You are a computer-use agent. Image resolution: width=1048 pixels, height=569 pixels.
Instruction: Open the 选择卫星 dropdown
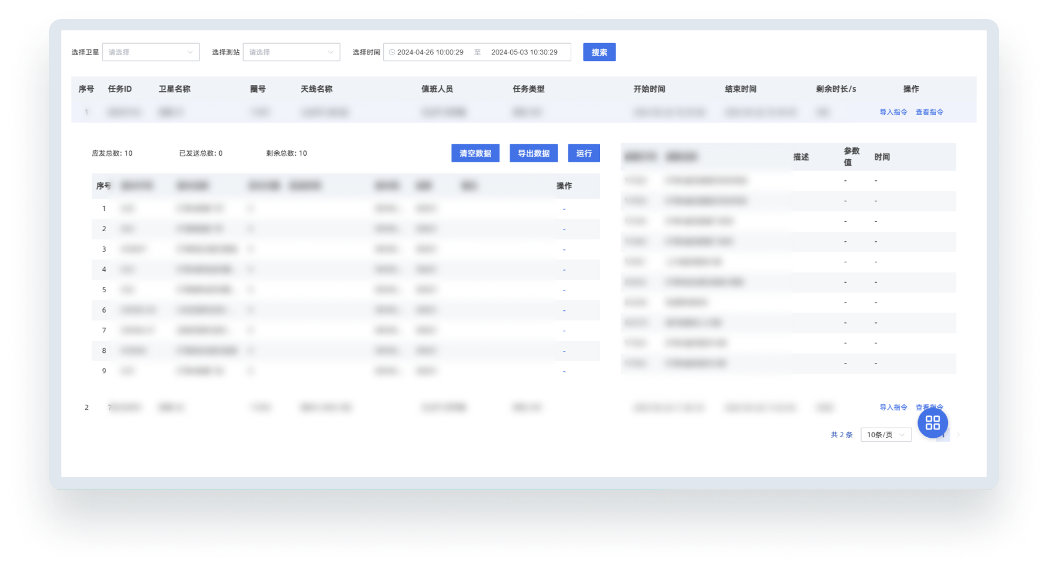tap(151, 52)
